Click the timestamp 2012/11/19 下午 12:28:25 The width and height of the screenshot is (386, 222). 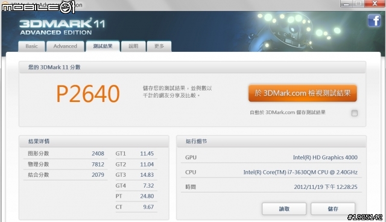[x=326, y=187]
